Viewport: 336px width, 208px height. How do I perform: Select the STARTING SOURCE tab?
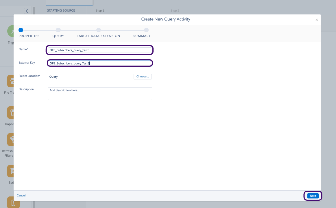tap(61, 10)
